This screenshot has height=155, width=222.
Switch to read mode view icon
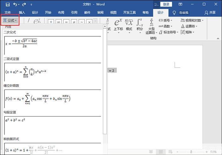(x=151, y=152)
